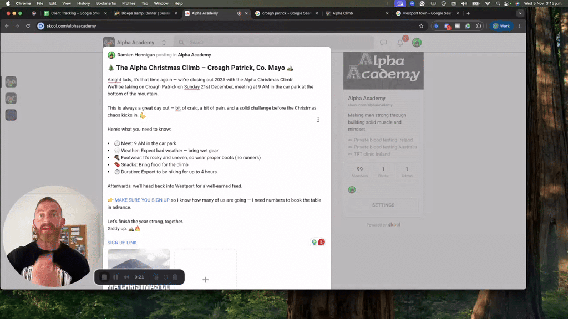Click the Alpha Academy link in post header
The width and height of the screenshot is (568, 319).
194,55
